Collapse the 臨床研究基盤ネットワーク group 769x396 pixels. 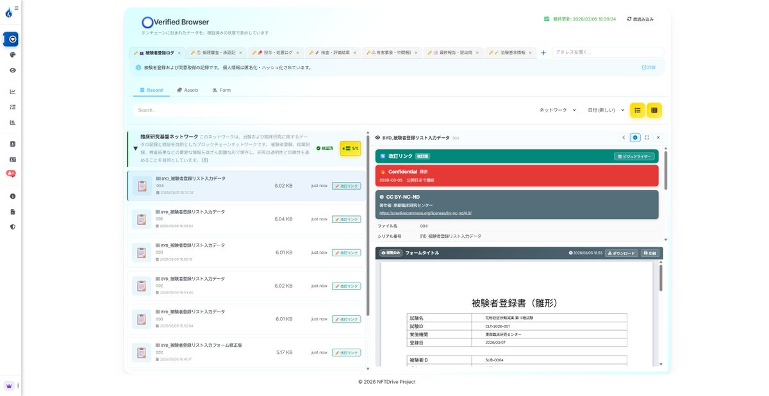(x=135, y=148)
